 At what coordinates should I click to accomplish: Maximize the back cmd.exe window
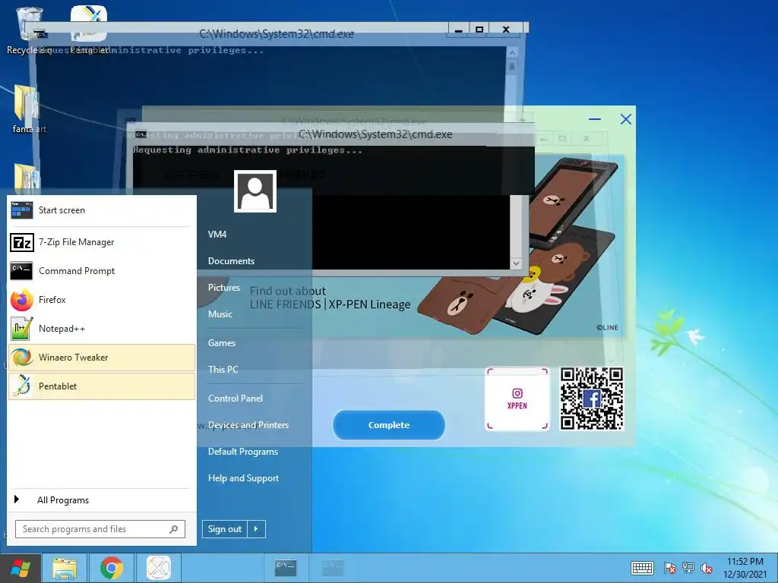click(x=479, y=30)
